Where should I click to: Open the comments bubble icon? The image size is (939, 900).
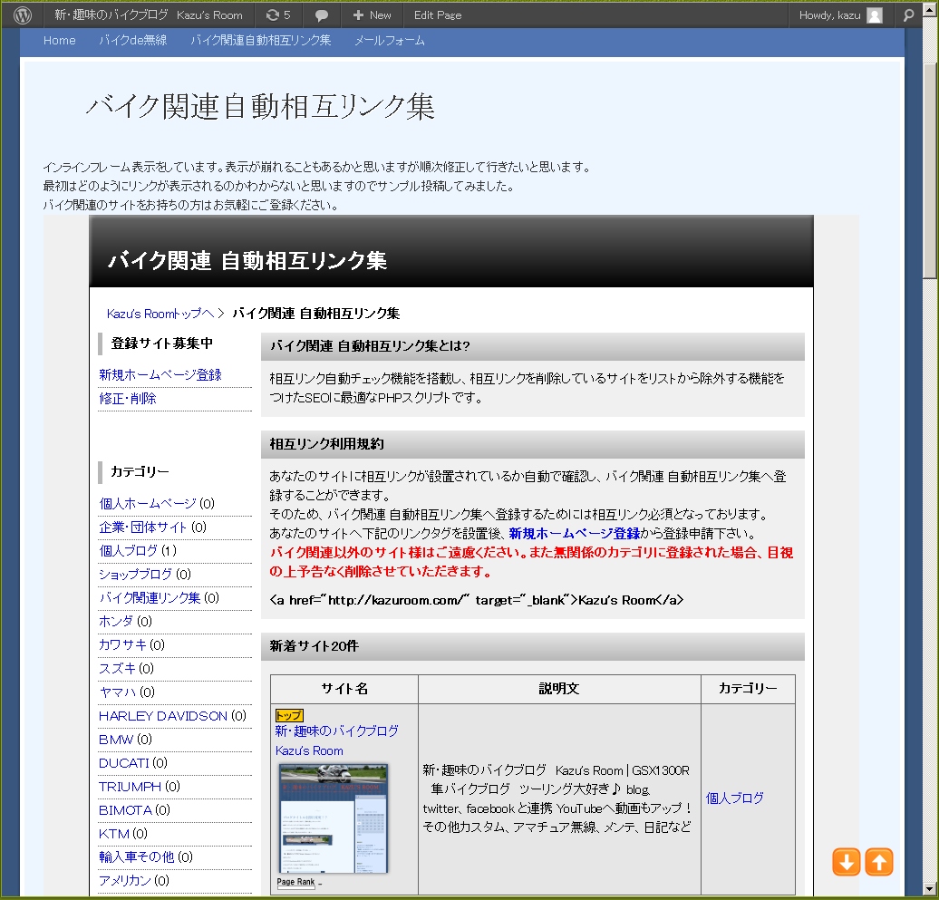tap(322, 15)
